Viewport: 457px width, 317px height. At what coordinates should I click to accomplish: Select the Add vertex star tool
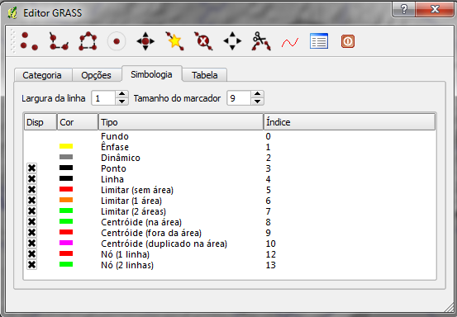coord(174,41)
